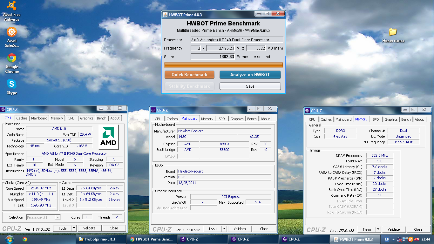Viewport: 434px width, 244px height.
Task: Click DRAM Frequency value 532.0 MHz
Action: point(379,156)
